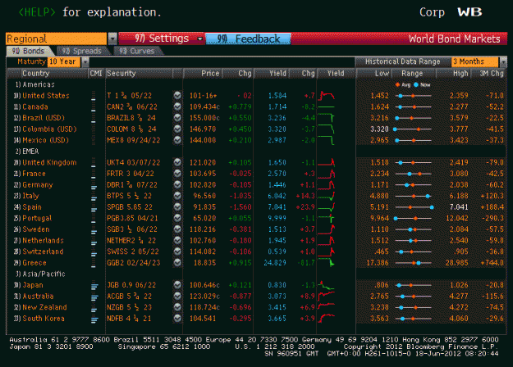The width and height of the screenshot is (513, 367).
Task: Click the round icon beside BRAZIL8 7/8 24
Action: [x=177, y=117]
